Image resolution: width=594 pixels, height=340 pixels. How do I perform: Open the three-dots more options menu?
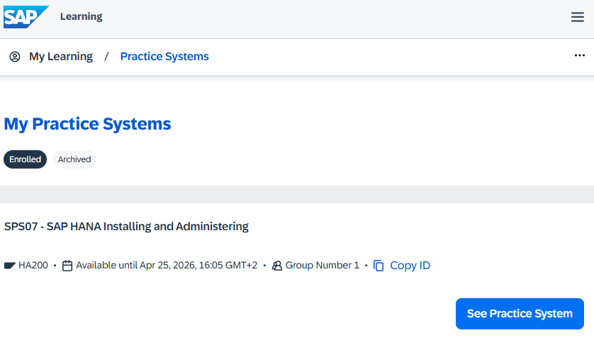click(579, 56)
